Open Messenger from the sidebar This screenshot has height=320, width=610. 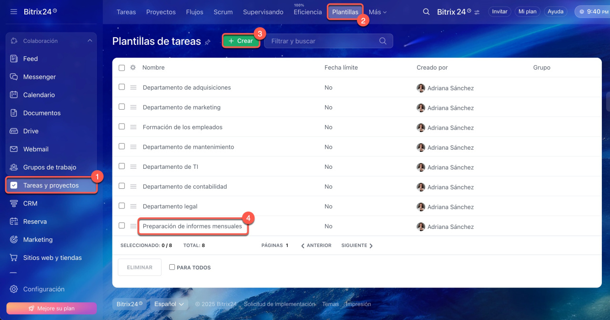coord(39,77)
